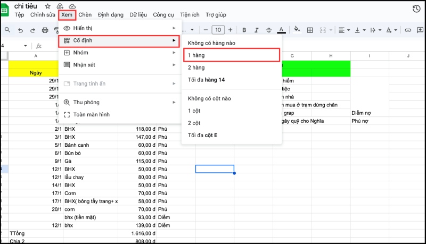Open the Tệp menu
The image size is (426, 244).
19,15
